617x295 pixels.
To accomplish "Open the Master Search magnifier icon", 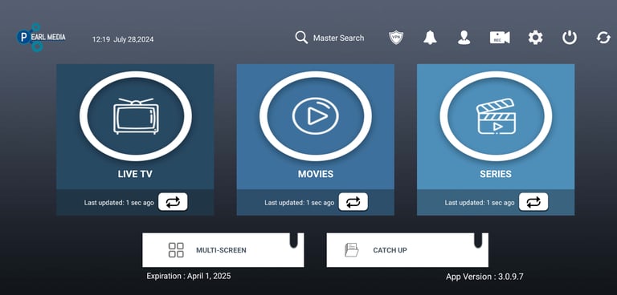I will (301, 38).
